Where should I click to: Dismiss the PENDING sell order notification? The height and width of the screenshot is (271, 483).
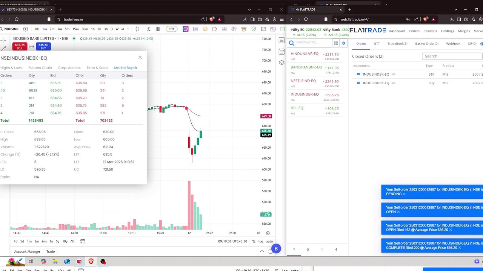(x=404, y=194)
